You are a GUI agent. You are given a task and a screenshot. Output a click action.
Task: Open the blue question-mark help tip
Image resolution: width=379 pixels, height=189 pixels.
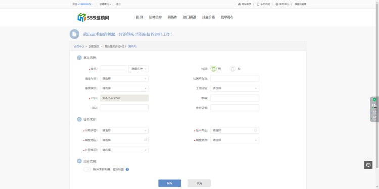[127, 169]
